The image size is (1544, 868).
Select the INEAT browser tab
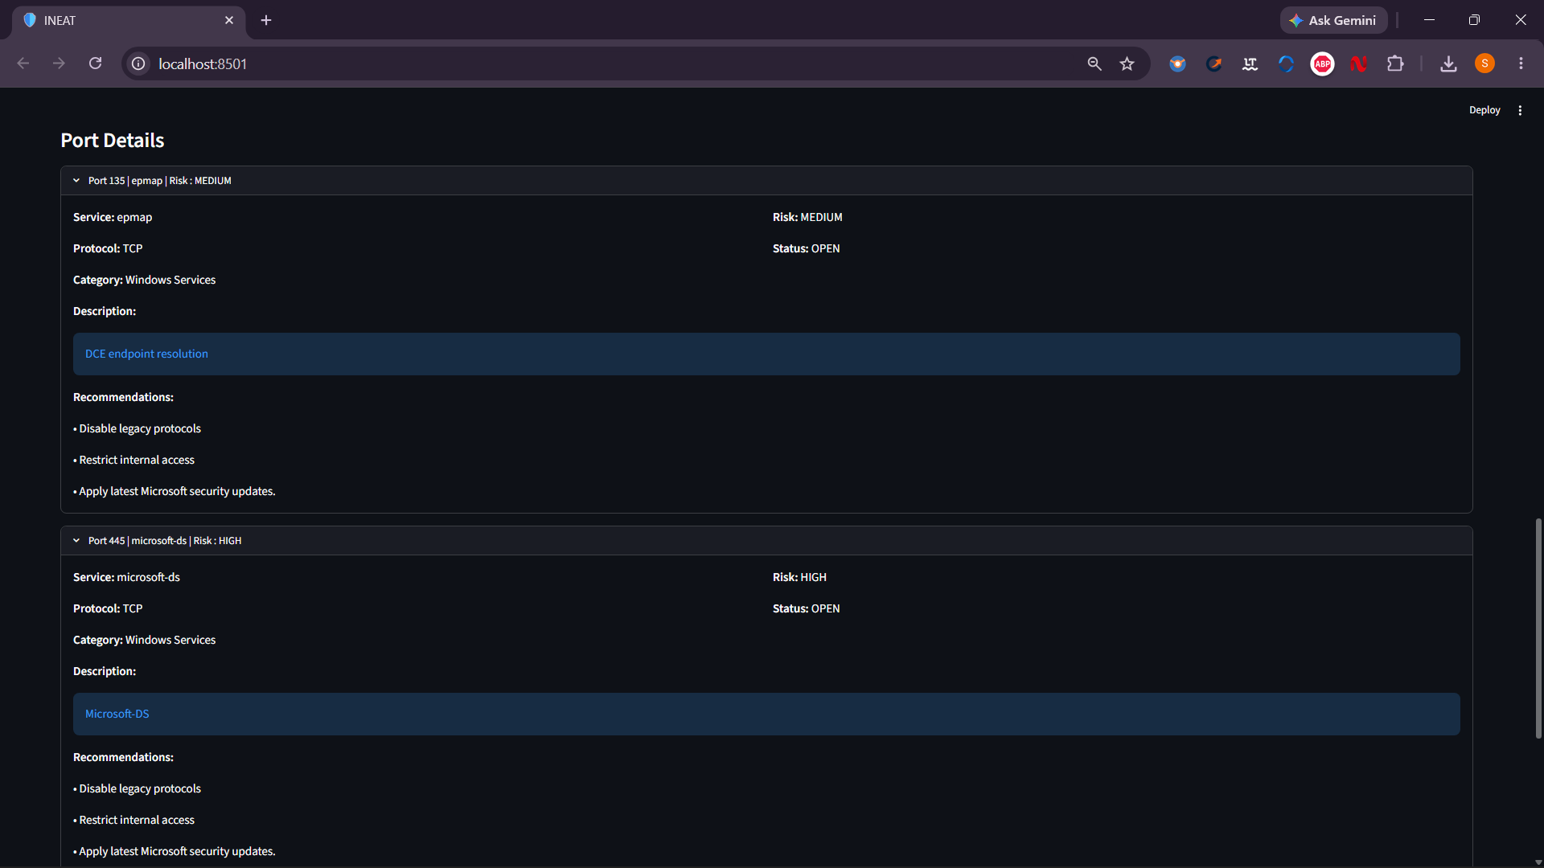pyautogui.click(x=127, y=21)
